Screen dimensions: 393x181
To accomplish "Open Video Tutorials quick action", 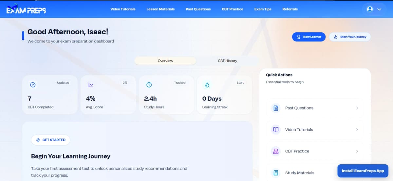I will [x=315, y=130].
